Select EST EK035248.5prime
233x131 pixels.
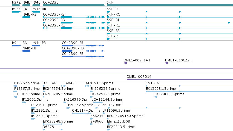(58, 122)
